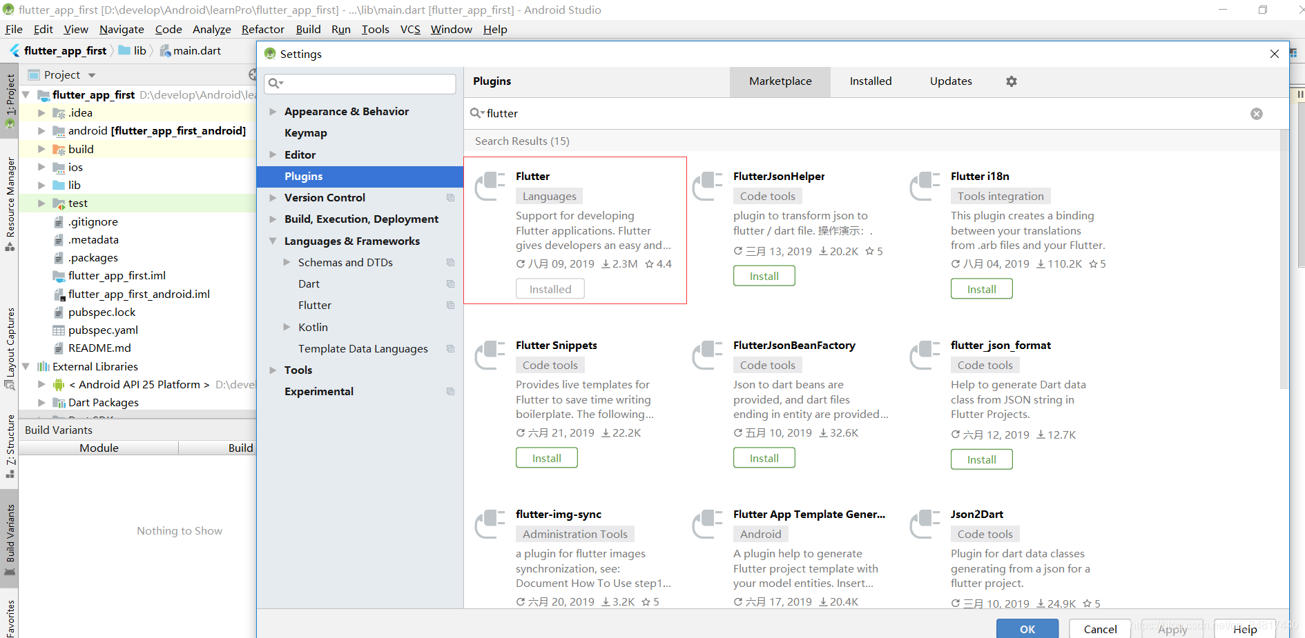Viewport: 1305px width, 638px height.
Task: Select README.md in project tree
Action: pos(99,348)
